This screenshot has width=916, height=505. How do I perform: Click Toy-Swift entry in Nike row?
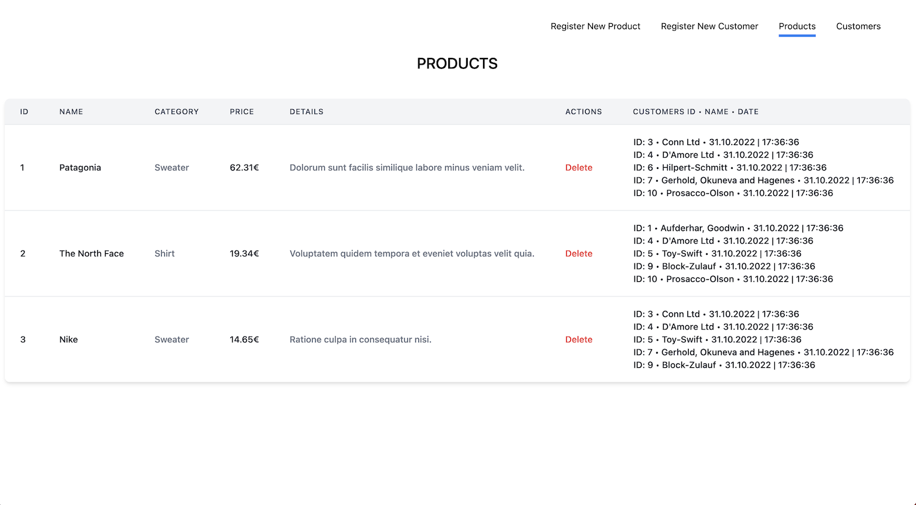pos(718,340)
